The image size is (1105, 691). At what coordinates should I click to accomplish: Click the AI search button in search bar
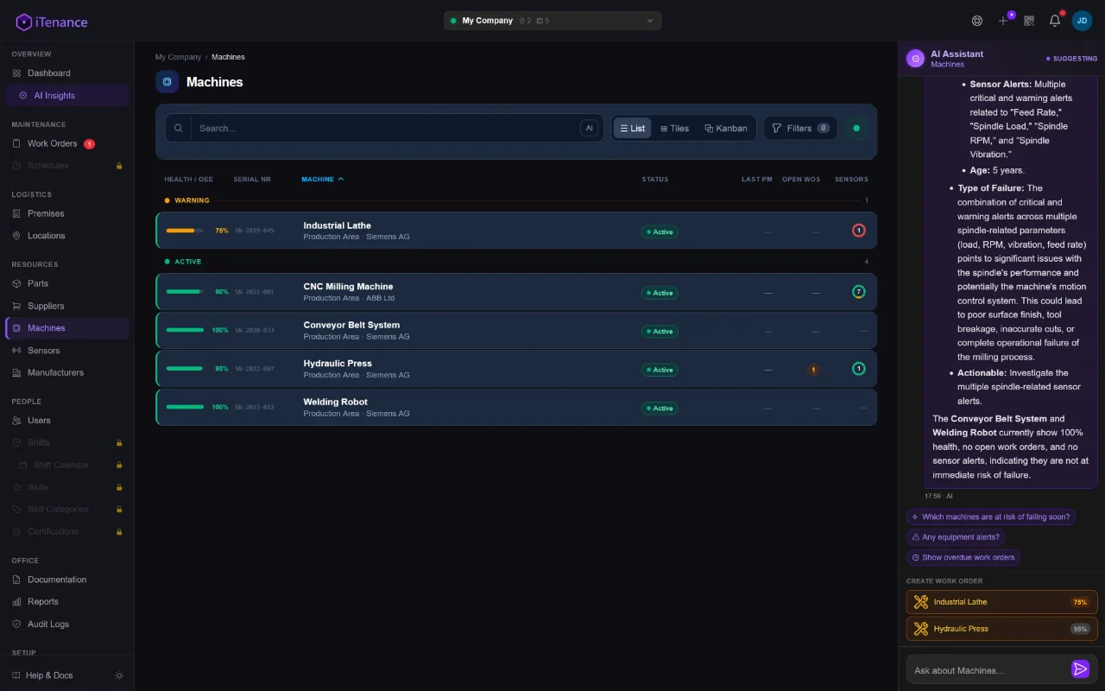589,128
